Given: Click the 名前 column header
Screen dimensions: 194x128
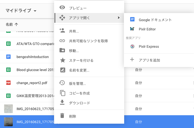Looking at the screenshot, I should click(x=9, y=24).
